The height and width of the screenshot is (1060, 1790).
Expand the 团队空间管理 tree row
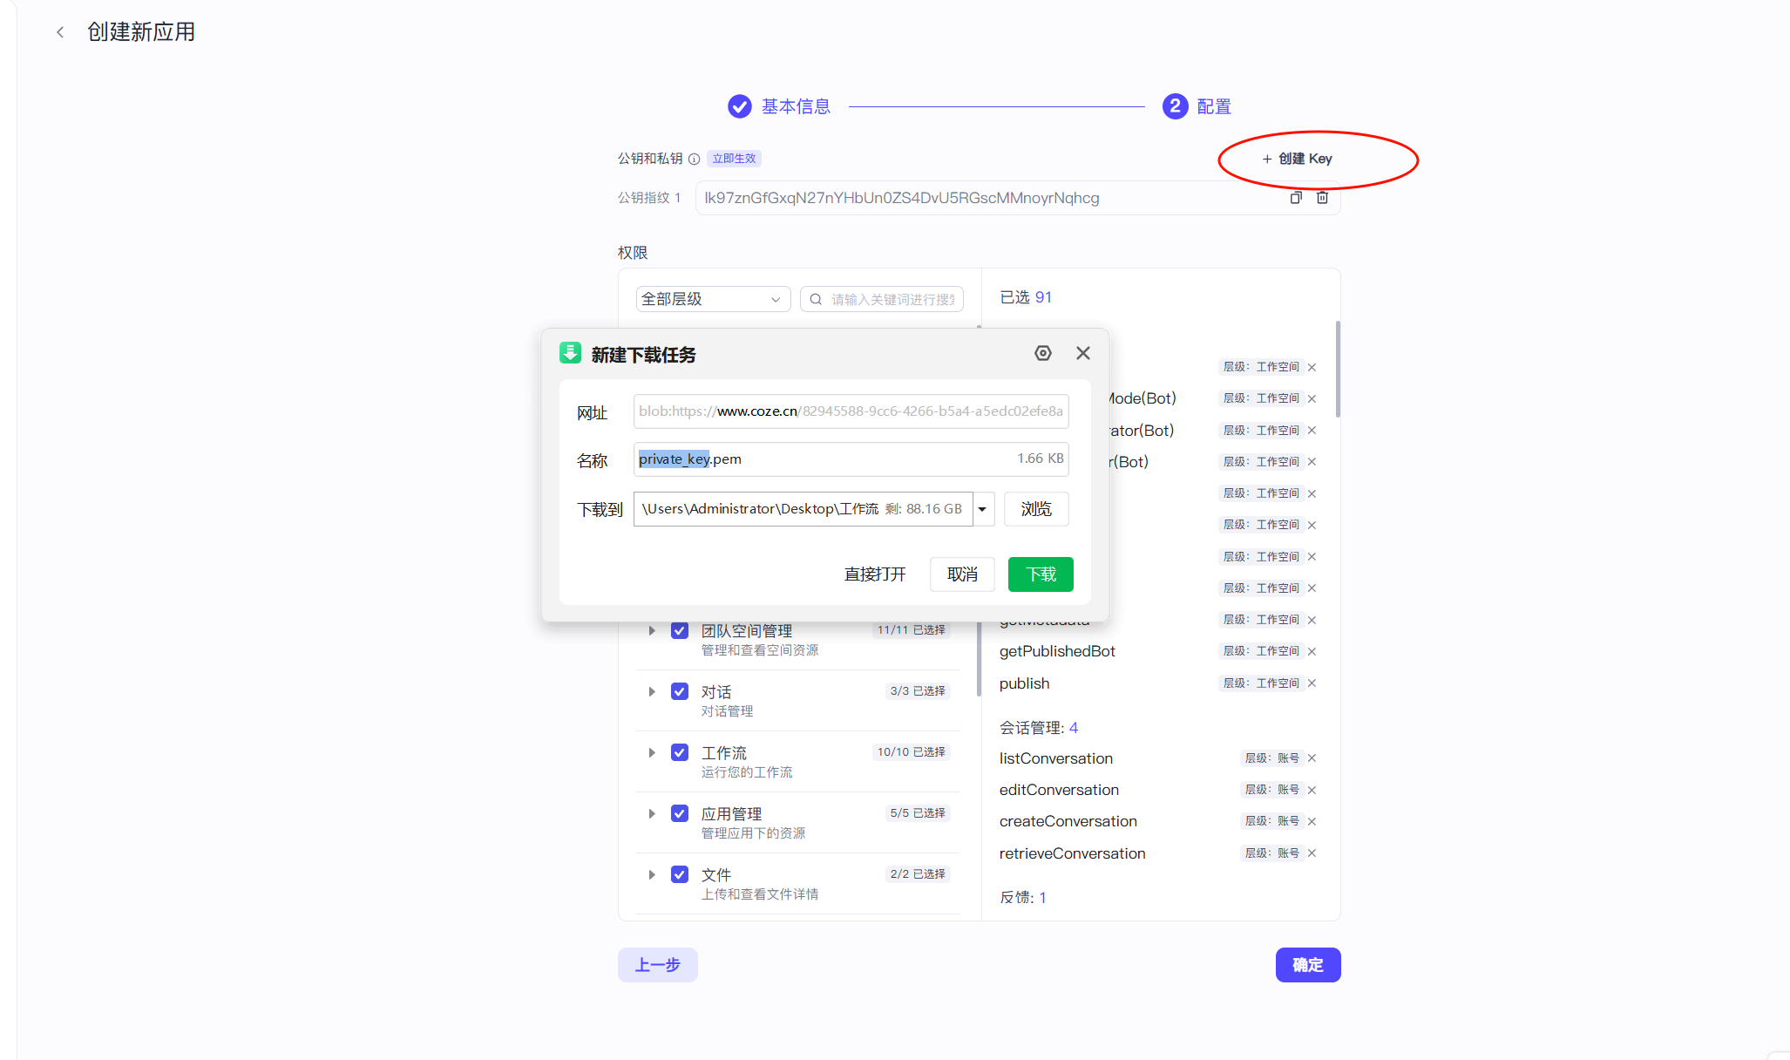coord(651,630)
